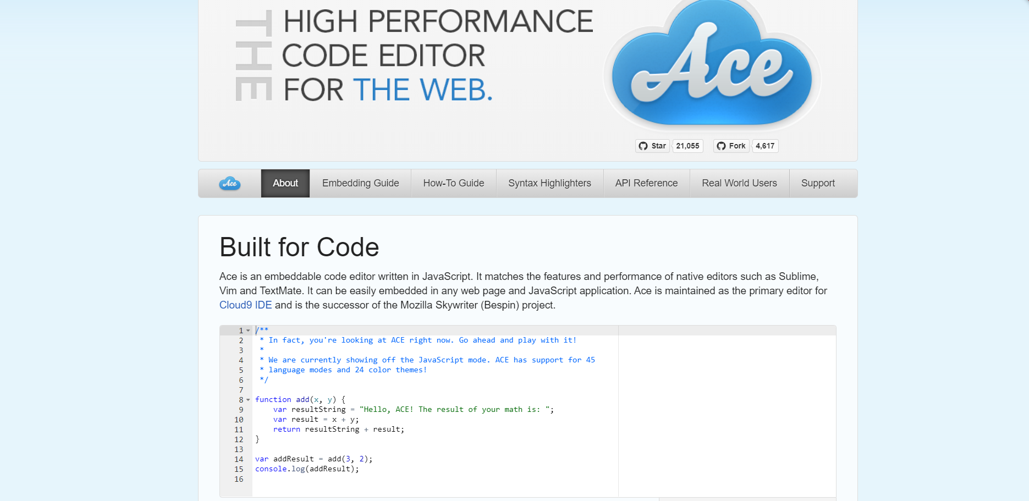Switch to the Embedding Guide tab

[360, 184]
